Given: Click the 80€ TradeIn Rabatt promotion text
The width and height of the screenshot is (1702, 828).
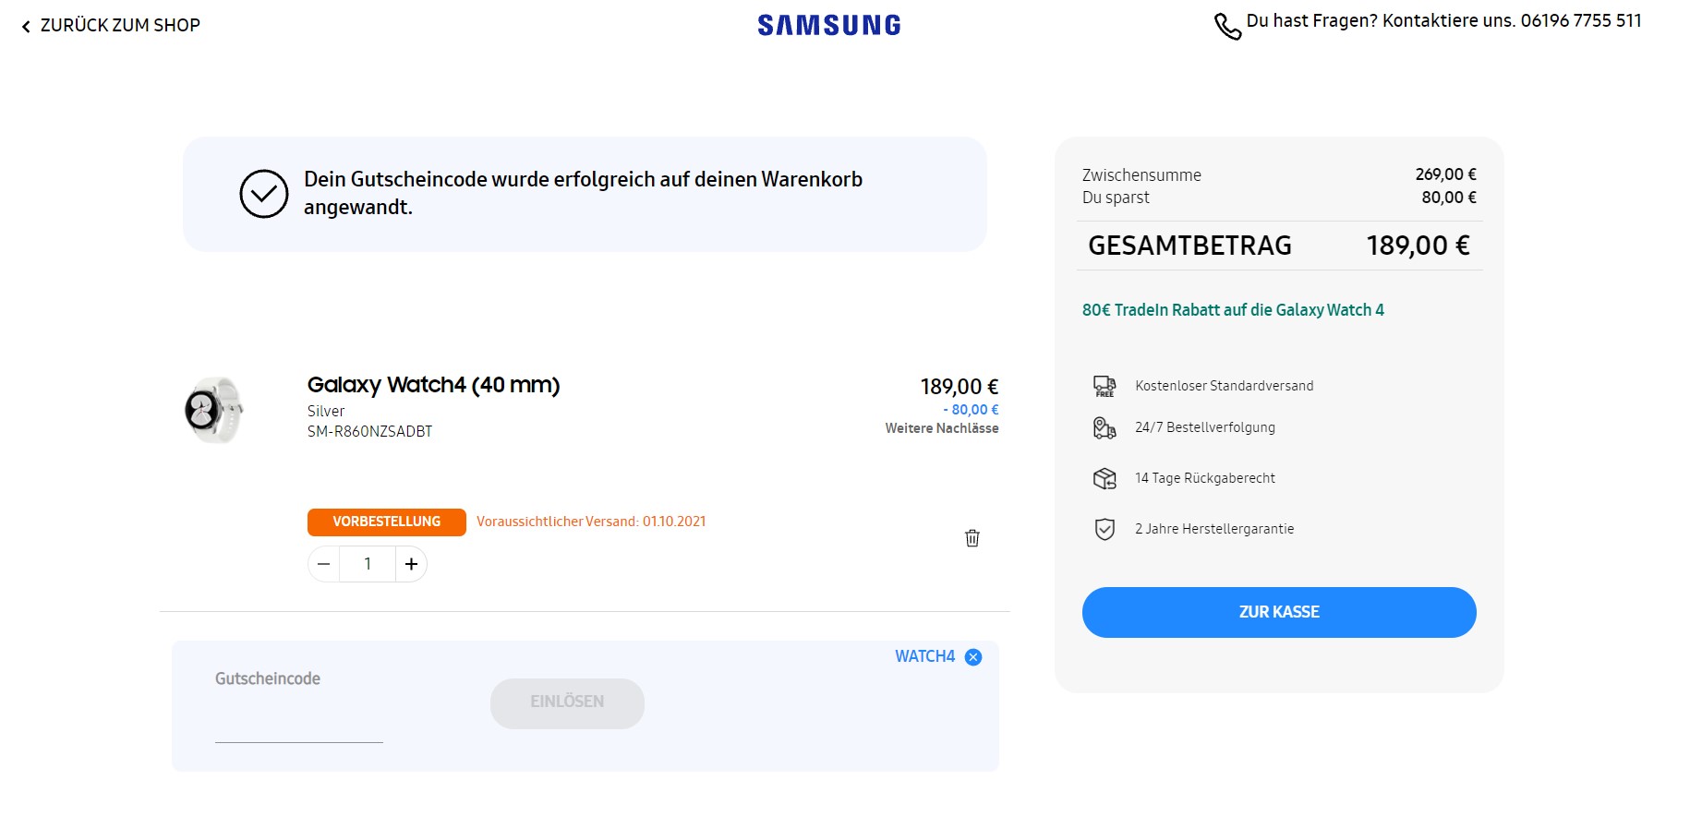Looking at the screenshot, I should pyautogui.click(x=1233, y=310).
